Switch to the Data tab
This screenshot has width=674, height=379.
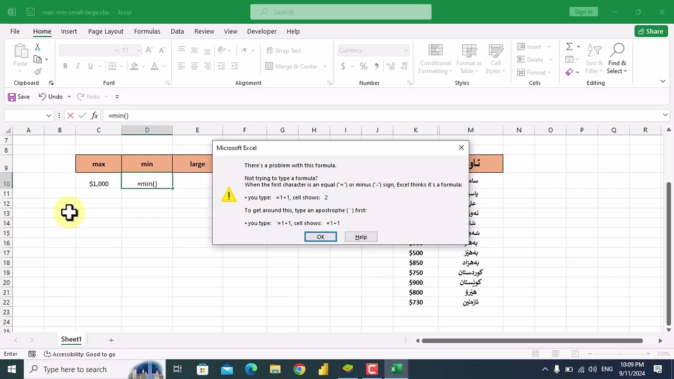177,32
